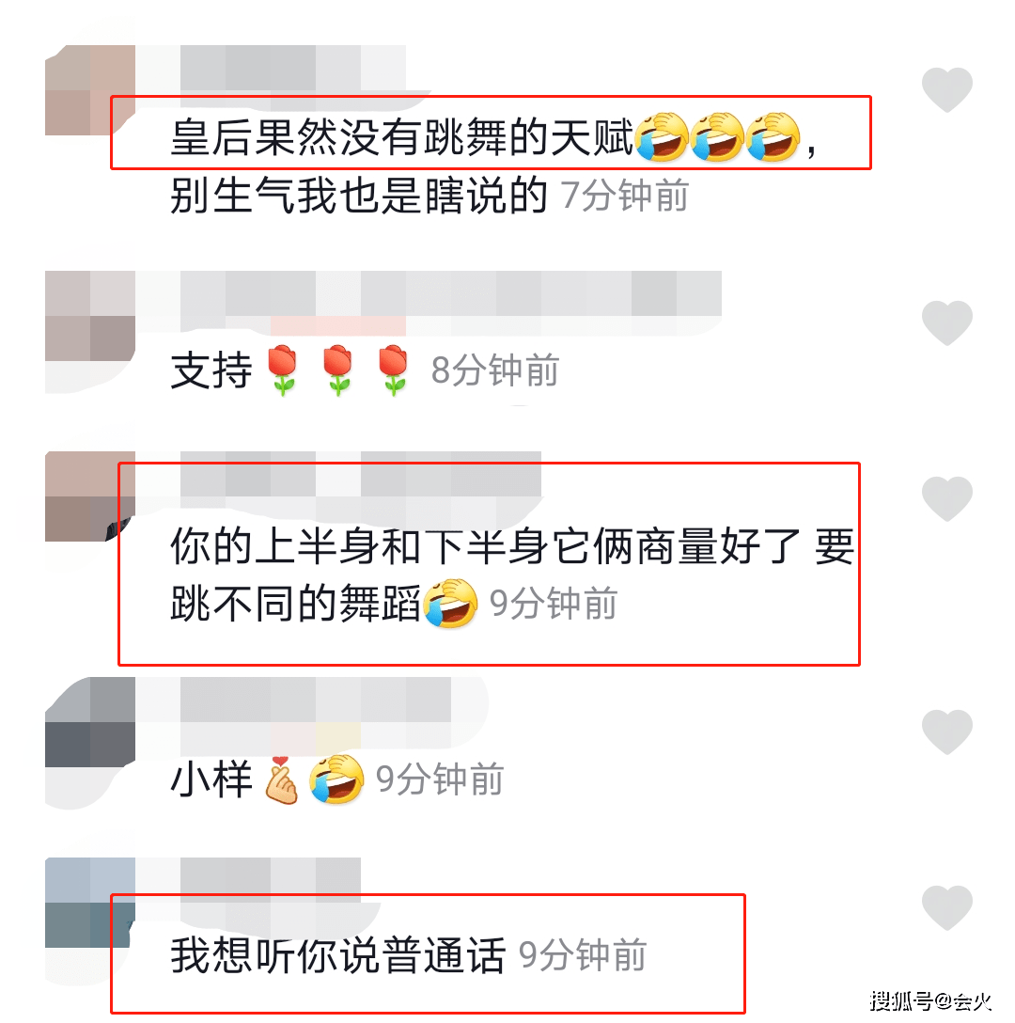1015x1023 pixels.
Task: Tap heart next to 小样 comment
Action: coord(946,732)
